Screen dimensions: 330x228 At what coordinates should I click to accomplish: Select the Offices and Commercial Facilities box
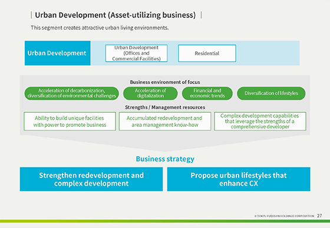click(x=136, y=53)
